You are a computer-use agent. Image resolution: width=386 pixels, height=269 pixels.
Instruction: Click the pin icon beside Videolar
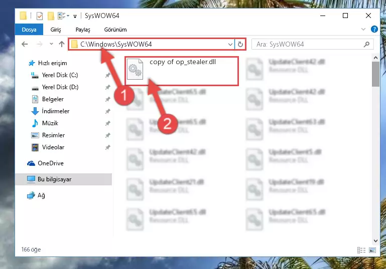[107, 147]
